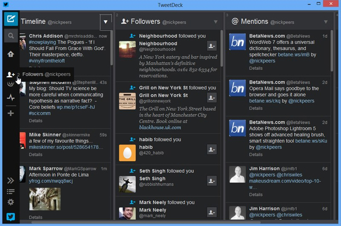Click the Twitter bird logo at sidebar bottom
This screenshot has width=341, height=226.
tap(11, 217)
